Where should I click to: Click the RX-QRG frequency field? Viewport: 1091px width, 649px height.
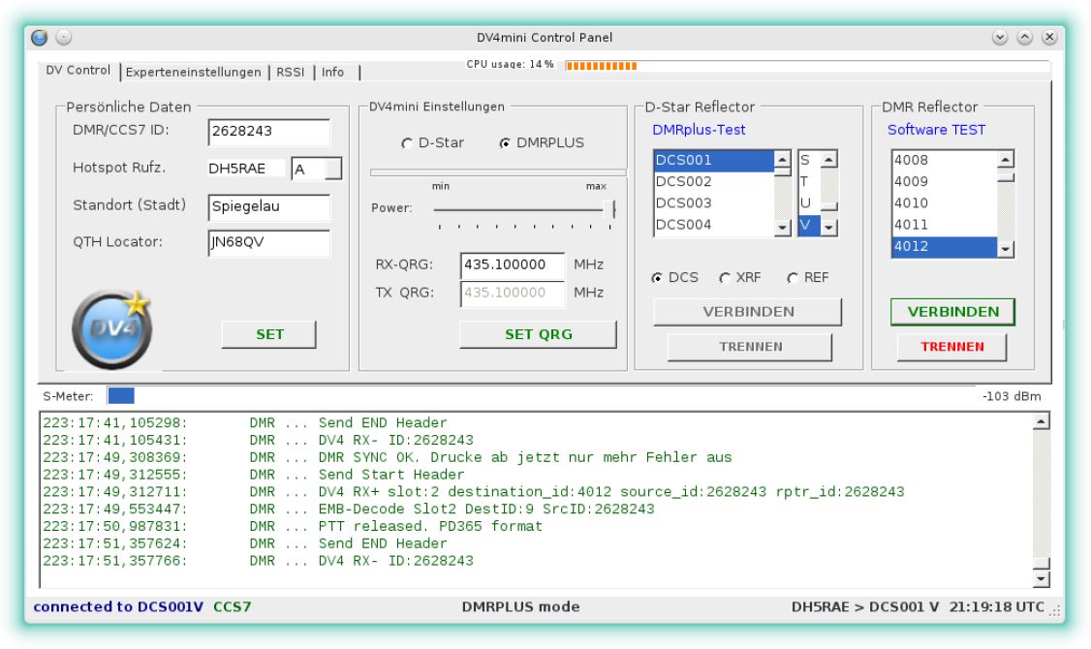pyautogui.click(x=513, y=265)
